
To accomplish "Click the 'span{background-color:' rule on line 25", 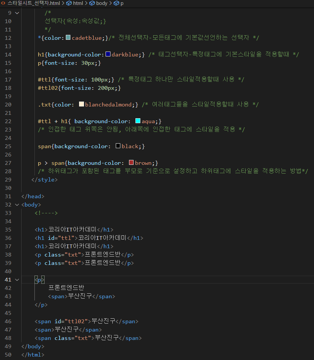I will coord(74,146).
